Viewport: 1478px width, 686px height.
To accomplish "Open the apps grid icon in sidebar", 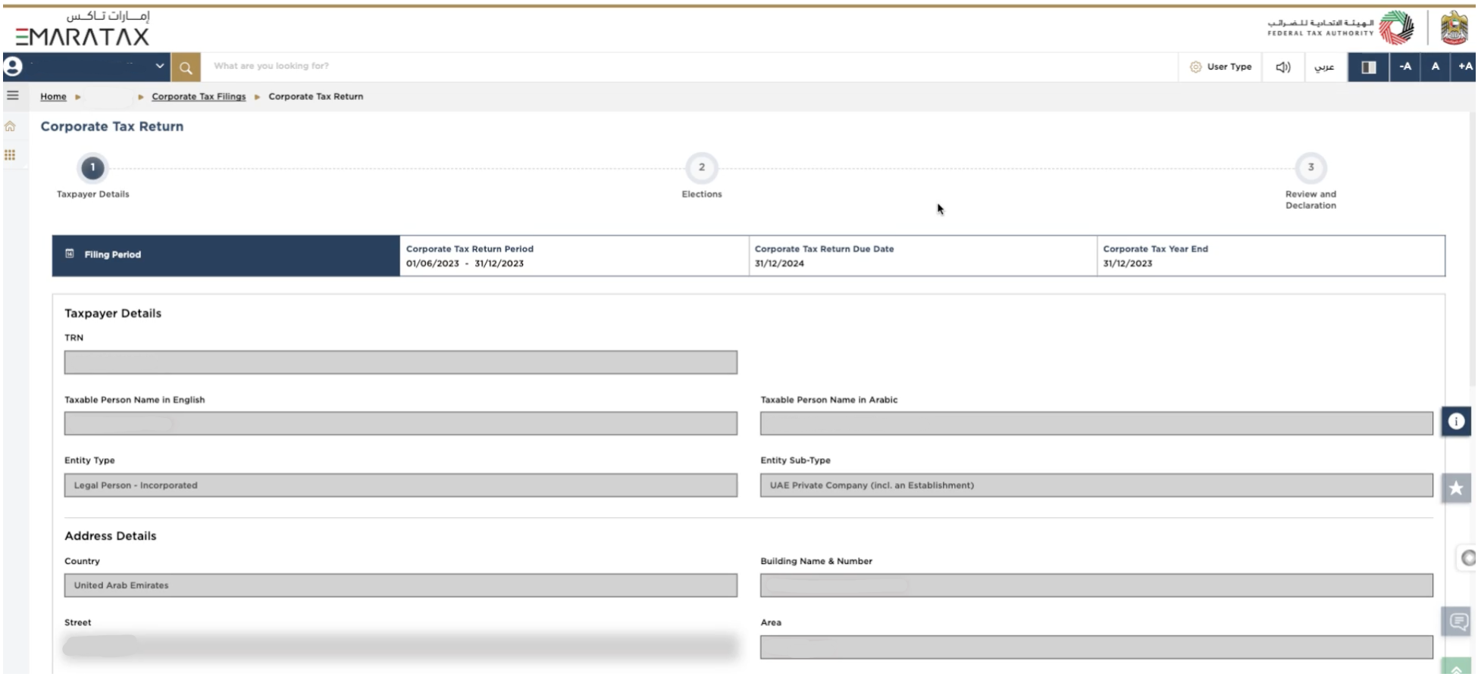I will coord(11,155).
